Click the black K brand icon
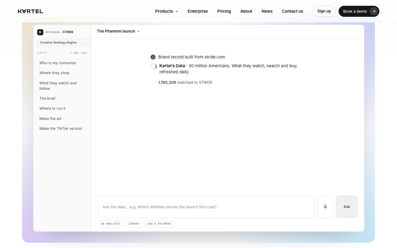The image size is (397, 248). [x=40, y=32]
